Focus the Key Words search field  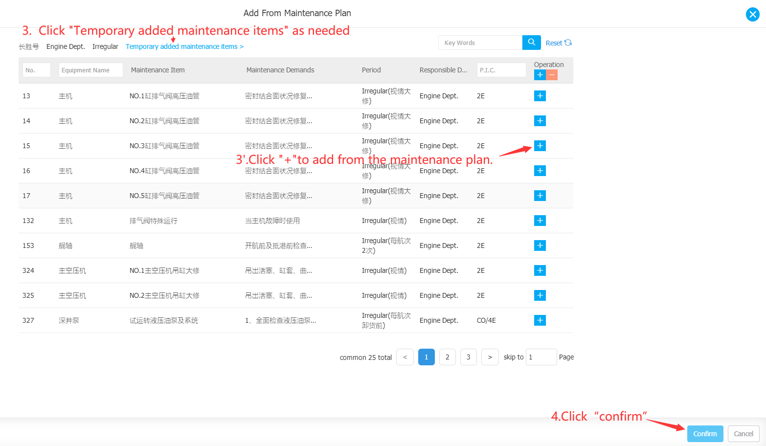point(480,43)
